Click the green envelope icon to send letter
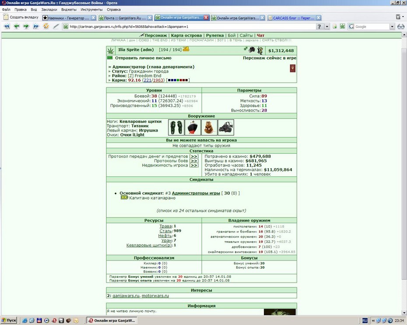Image resolution: width=407 pixels, height=325 pixels. coord(110,58)
